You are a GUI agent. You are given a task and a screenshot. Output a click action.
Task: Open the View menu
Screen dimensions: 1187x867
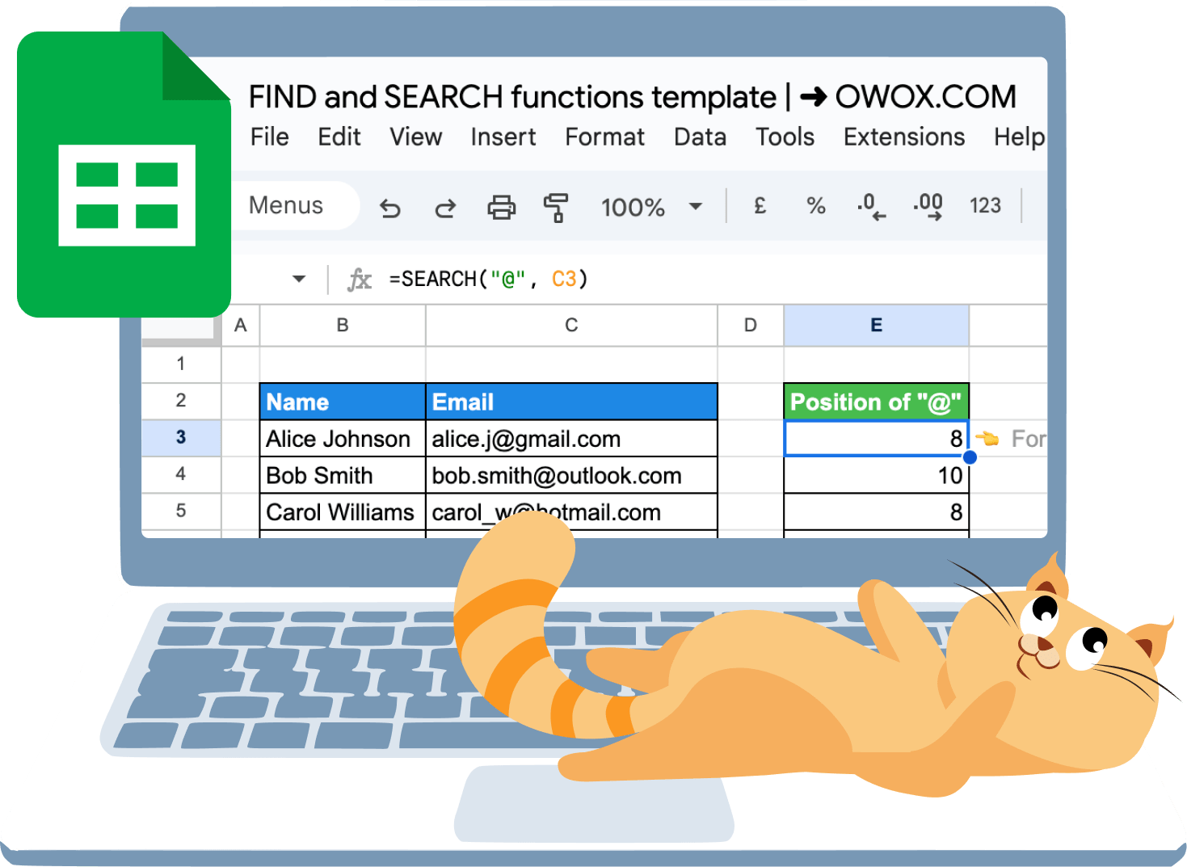[x=416, y=137]
